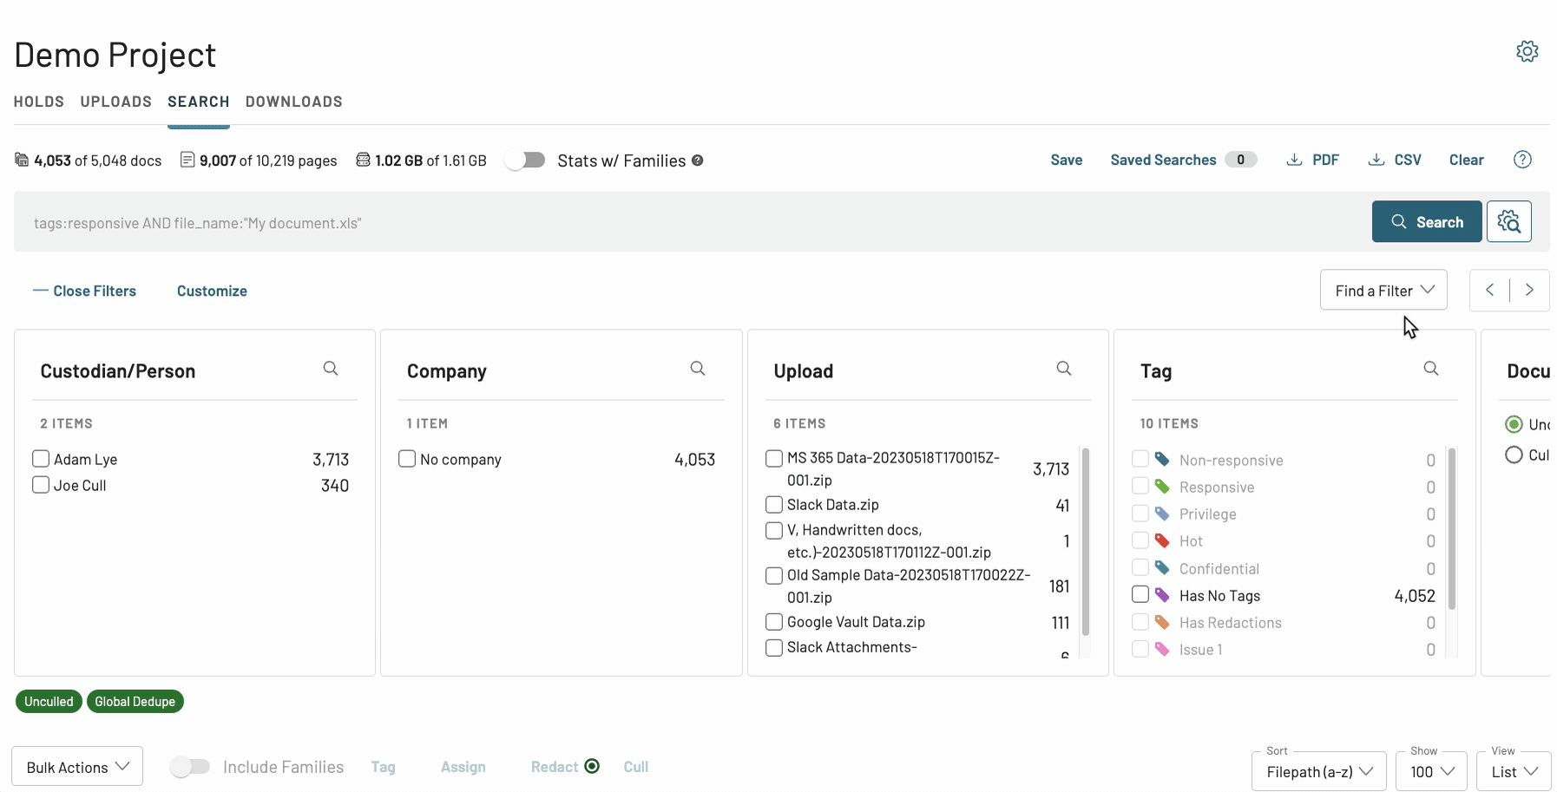Image resolution: width=1557 pixels, height=792 pixels.
Task: Open advanced search settings icon
Action: 1509,222
